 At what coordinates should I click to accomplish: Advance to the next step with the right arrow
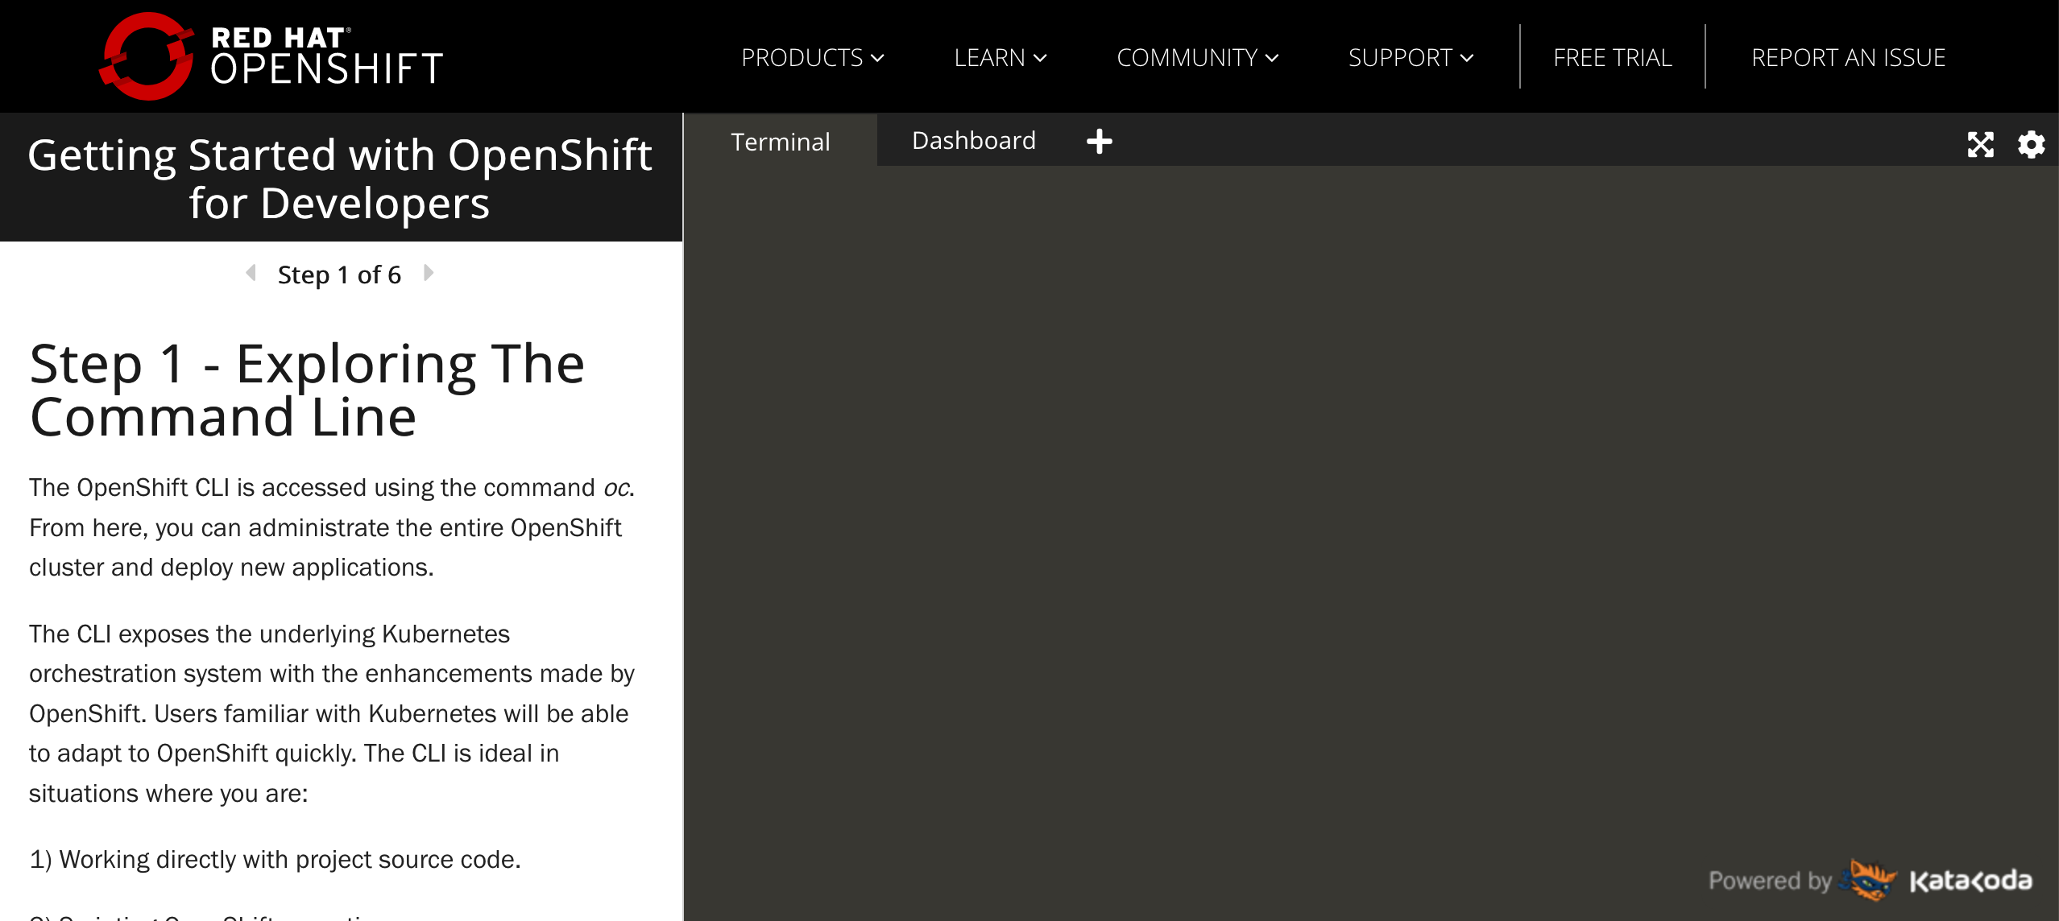tap(428, 274)
